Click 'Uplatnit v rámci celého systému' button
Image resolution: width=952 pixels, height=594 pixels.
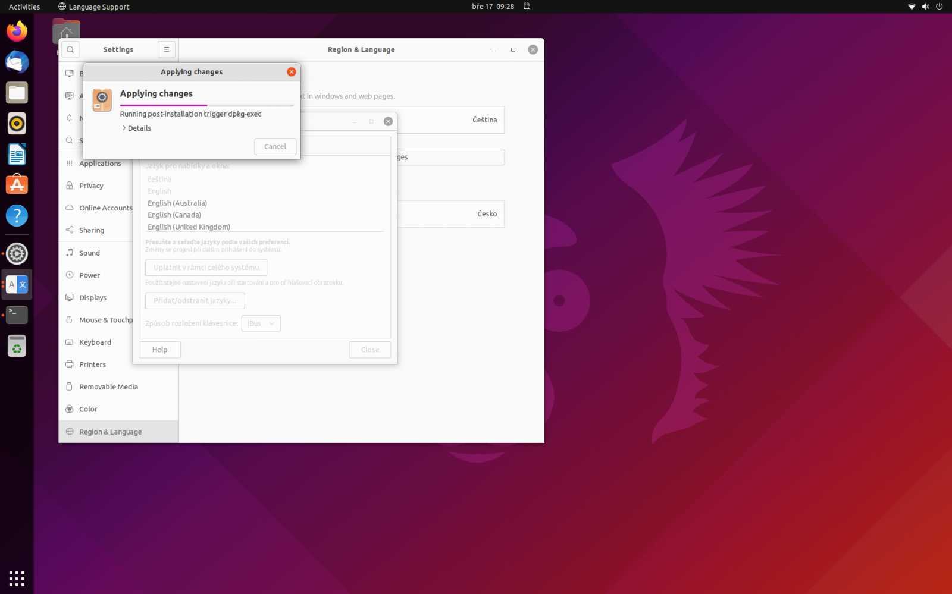(206, 268)
